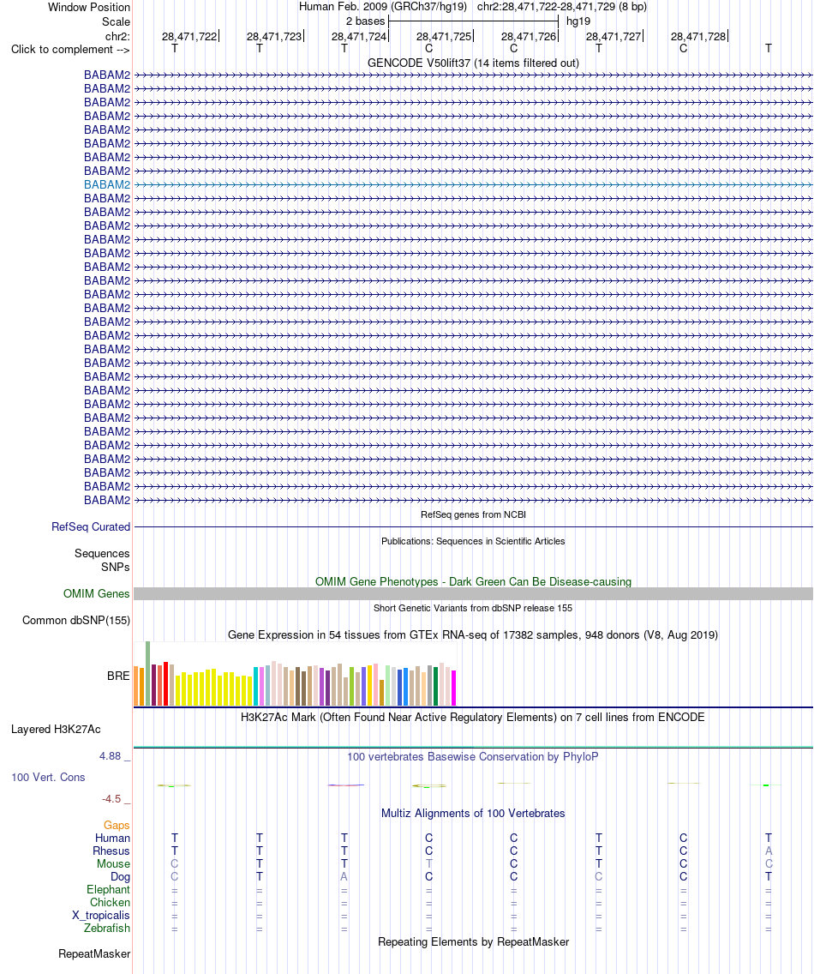The width and height of the screenshot is (814, 974).
Task: Click Rhesus row mismatched base A
Action: pyautogui.click(x=768, y=851)
